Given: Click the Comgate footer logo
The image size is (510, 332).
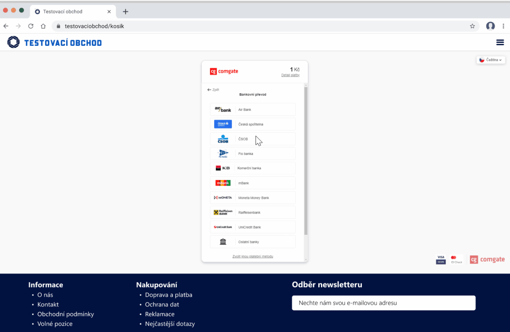Looking at the screenshot, I should tap(487, 259).
